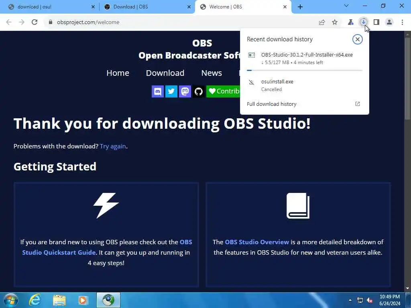Open the OBS Discord icon link
Viewport: 411px width, 308px height.
tap(157, 91)
